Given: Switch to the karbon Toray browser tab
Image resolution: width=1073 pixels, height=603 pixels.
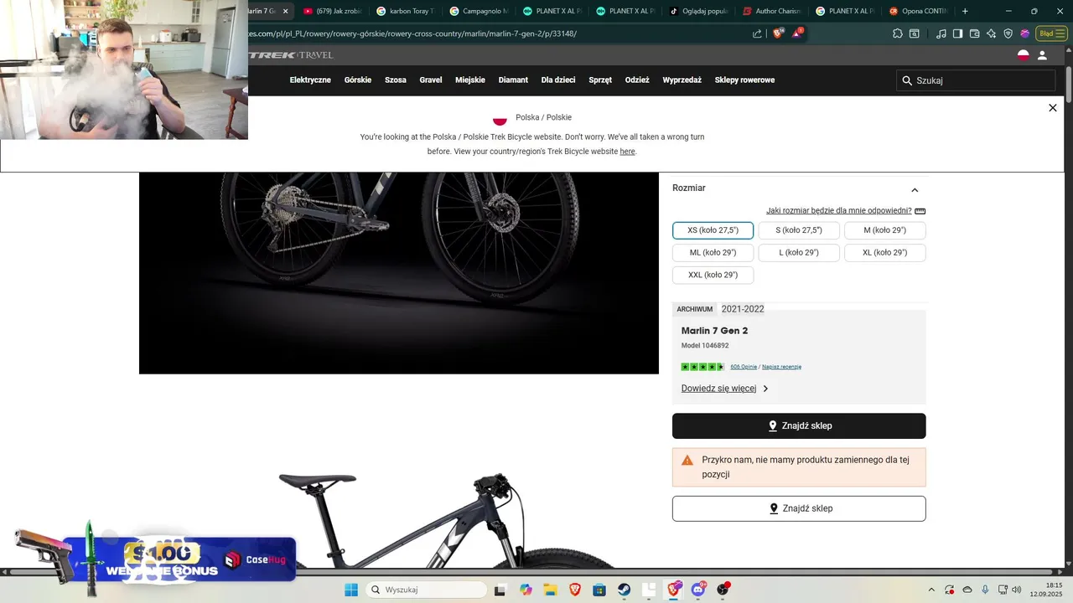Looking at the screenshot, I should pos(406,11).
